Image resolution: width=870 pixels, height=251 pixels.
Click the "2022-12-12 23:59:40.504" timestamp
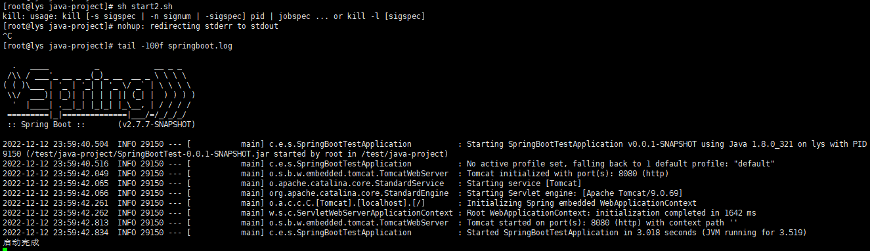tap(56, 144)
